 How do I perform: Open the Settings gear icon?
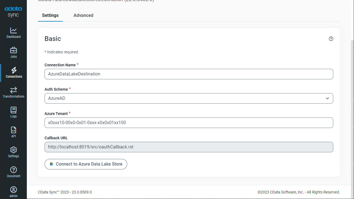[x=13, y=150]
